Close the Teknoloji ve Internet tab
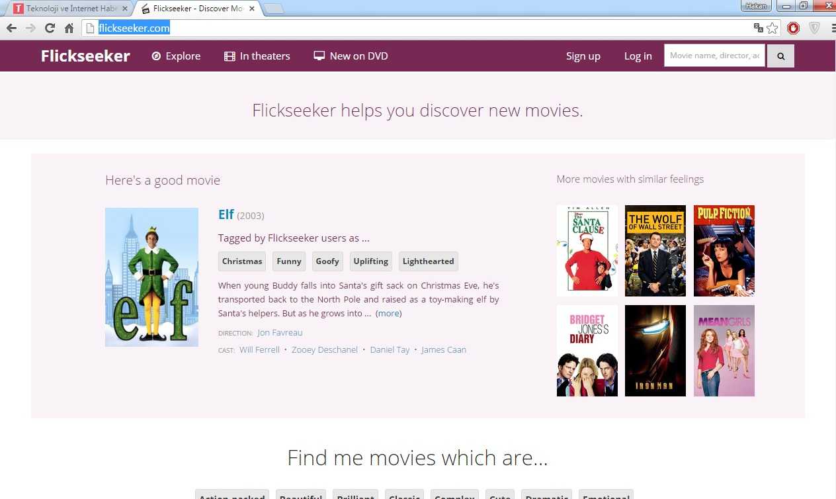836x499 pixels. [x=125, y=9]
